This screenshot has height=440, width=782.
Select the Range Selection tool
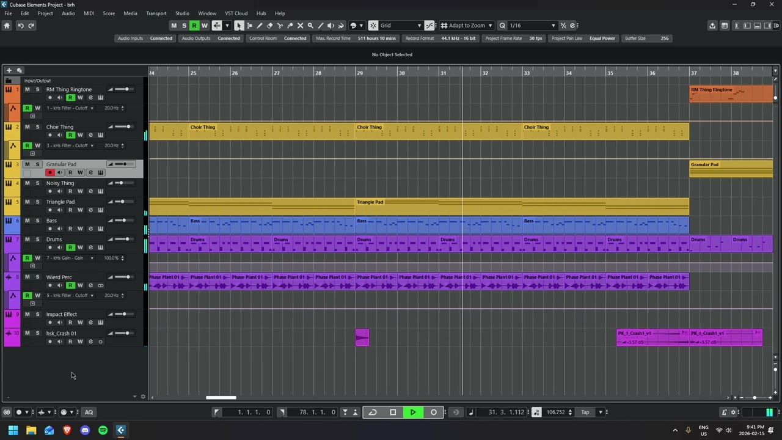point(249,26)
